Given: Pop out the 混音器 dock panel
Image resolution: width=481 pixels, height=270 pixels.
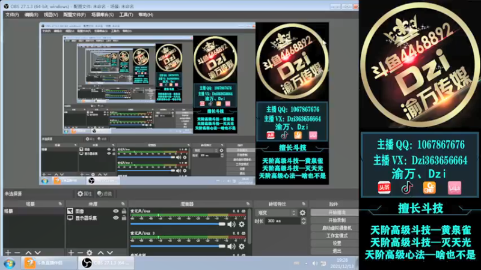Looking at the screenshot, I should click(x=248, y=204).
